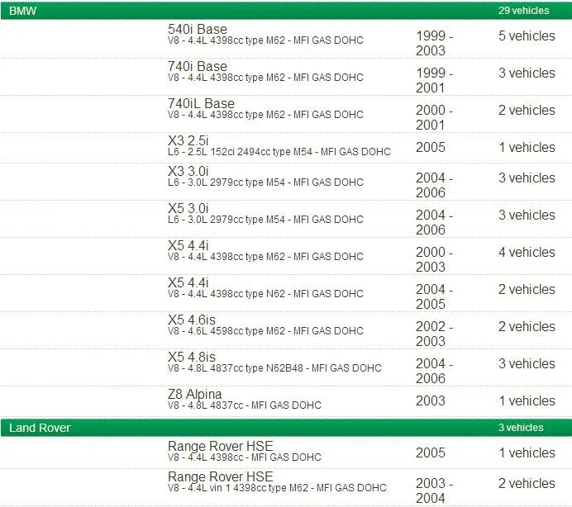Open the 740i Base entry
Image resolution: width=572 pixels, height=507 pixels.
[286, 77]
